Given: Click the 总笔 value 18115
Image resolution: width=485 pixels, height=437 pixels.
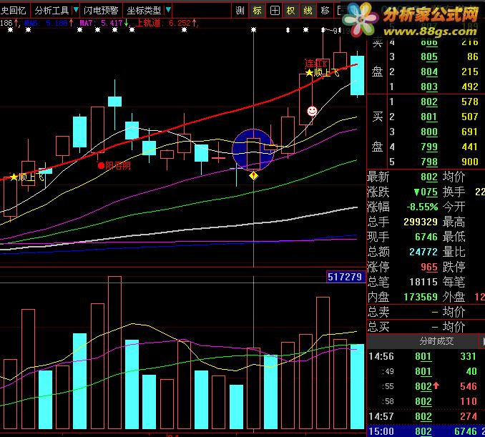Looking at the screenshot, I should (423, 282).
